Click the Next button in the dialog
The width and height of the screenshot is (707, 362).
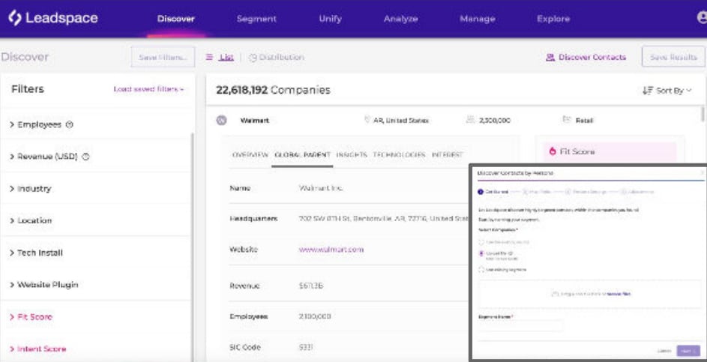(x=688, y=351)
